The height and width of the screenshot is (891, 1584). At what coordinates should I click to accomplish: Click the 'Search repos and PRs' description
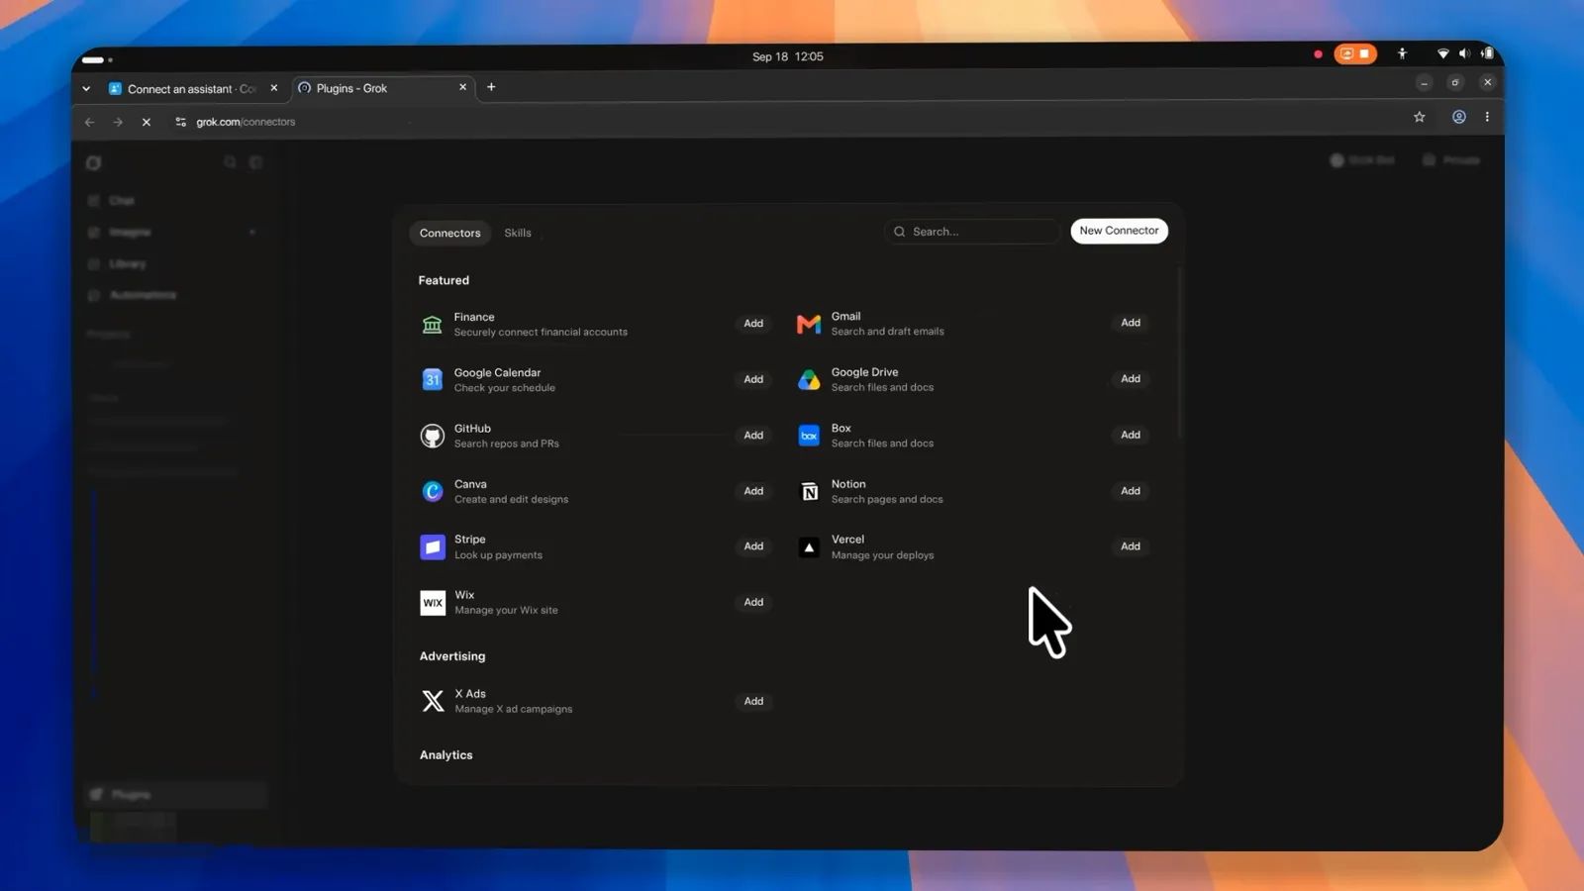click(x=507, y=445)
